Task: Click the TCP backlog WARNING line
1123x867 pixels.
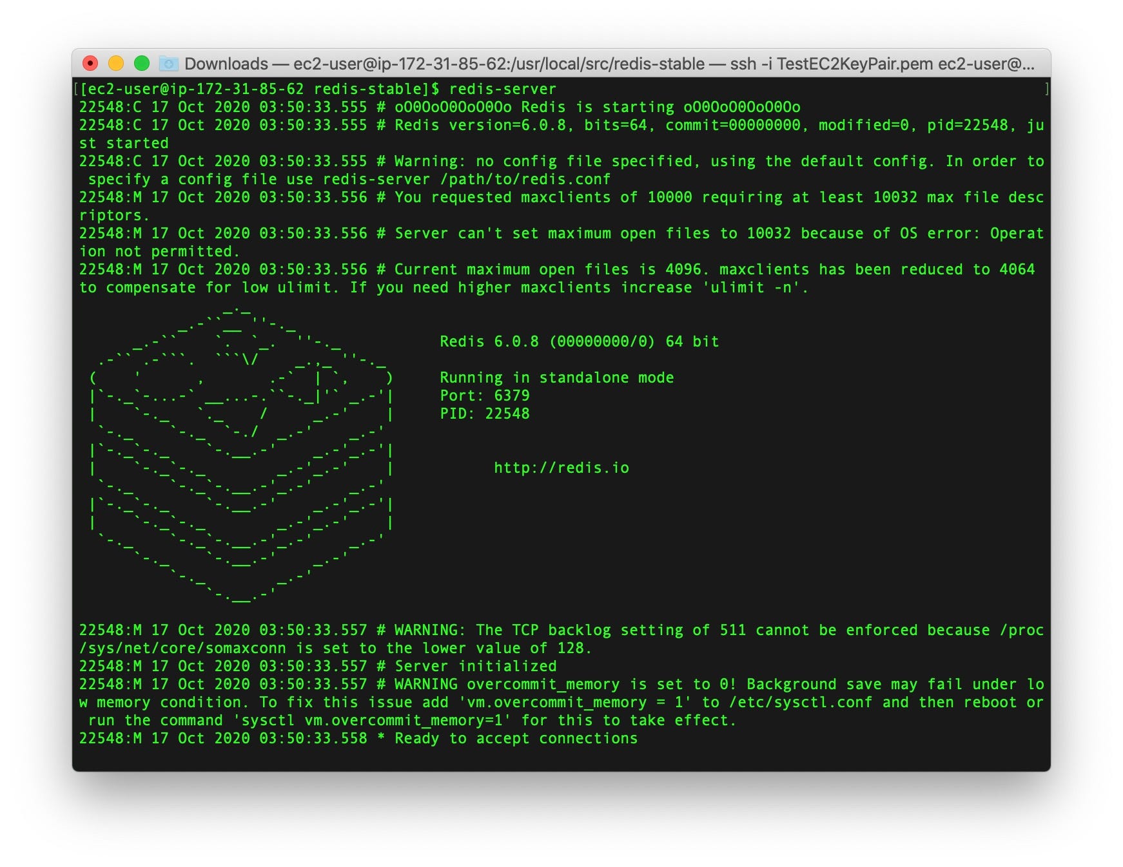Action: (x=561, y=630)
